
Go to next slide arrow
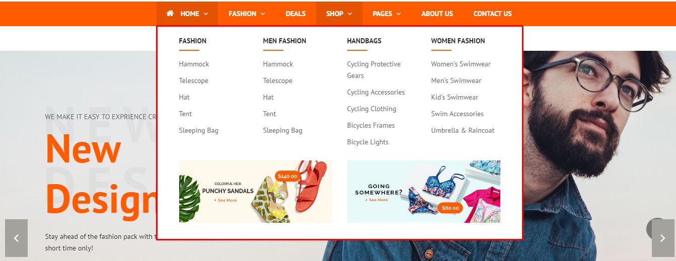663,238
